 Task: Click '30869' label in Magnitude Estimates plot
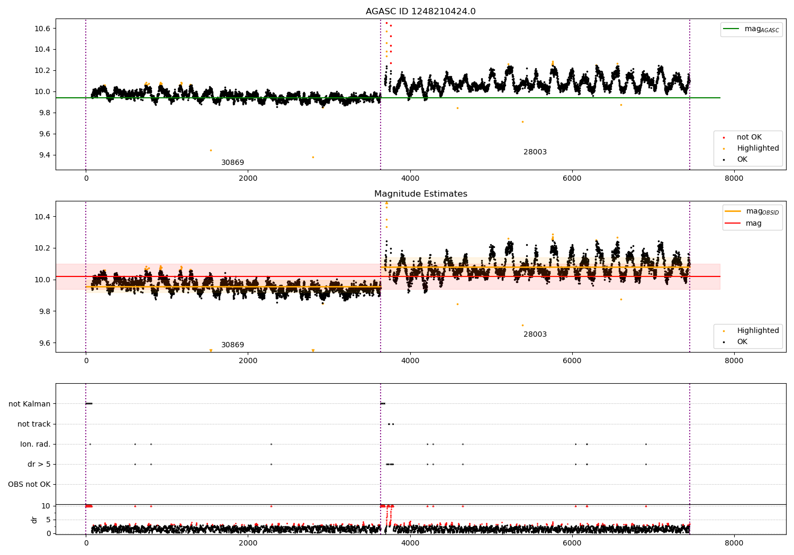232,345
